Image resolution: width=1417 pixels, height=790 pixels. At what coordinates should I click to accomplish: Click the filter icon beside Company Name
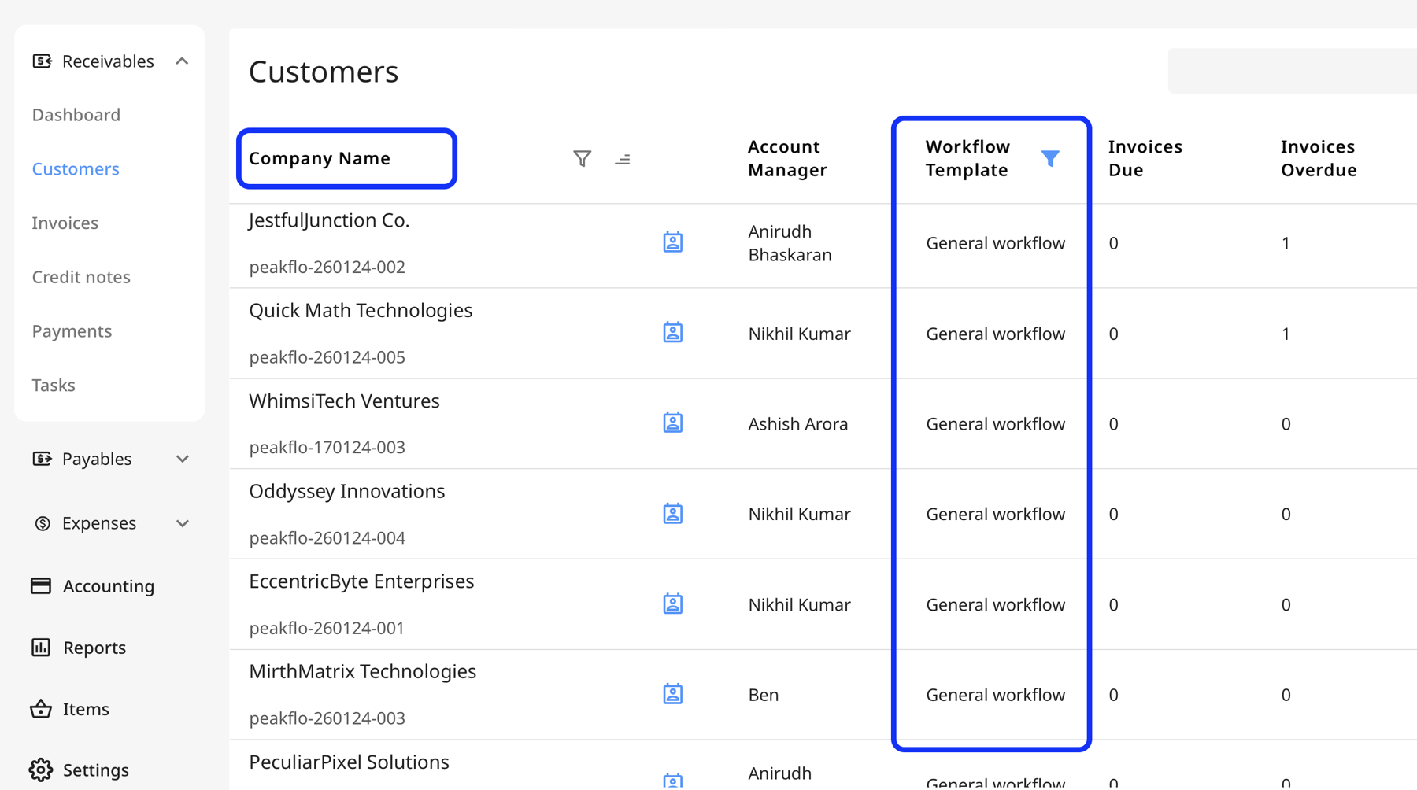coord(582,158)
